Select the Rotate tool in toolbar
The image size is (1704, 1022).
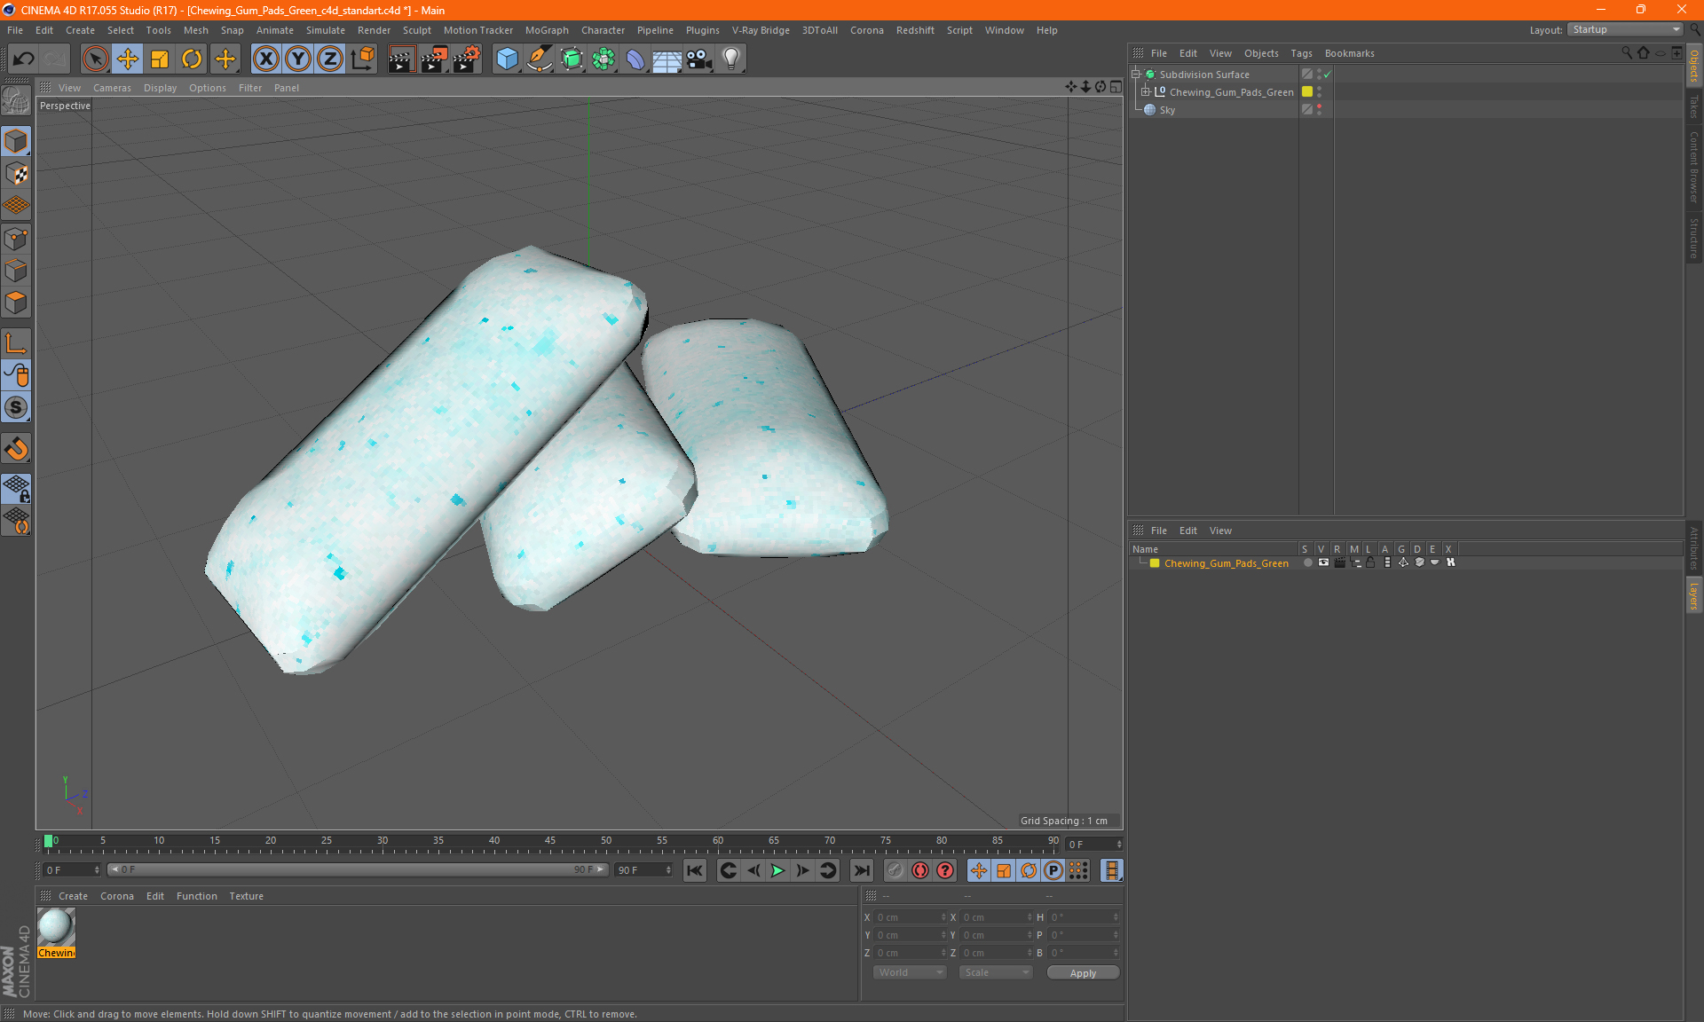[x=192, y=59]
